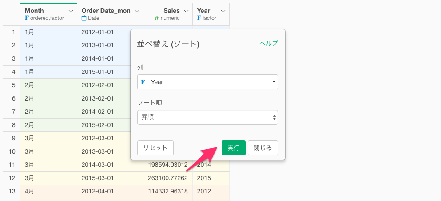Open the Order Date_mon column dropdown arrow

pos(137,11)
